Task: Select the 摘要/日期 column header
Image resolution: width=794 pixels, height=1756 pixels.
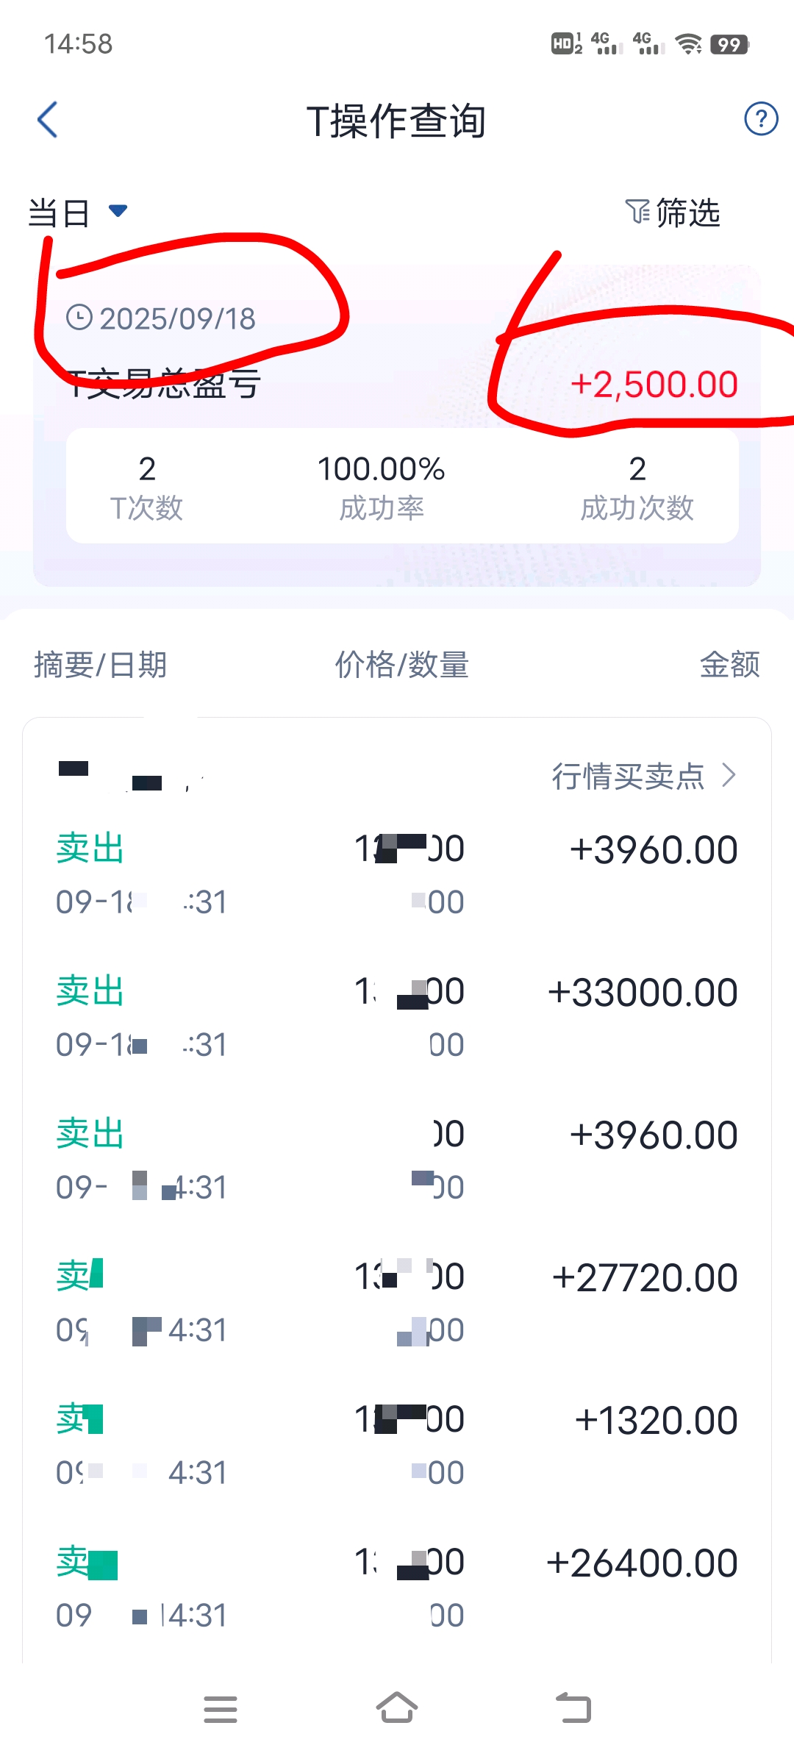Action: 101,665
